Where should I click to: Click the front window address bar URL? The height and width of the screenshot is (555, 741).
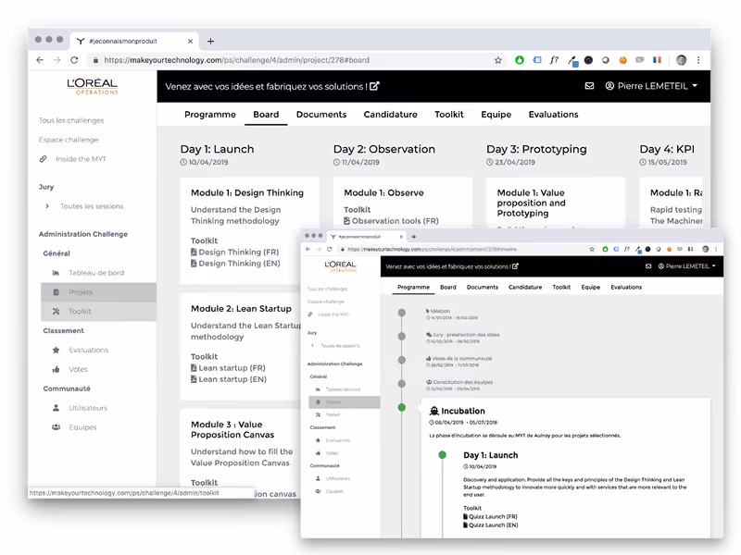(432, 249)
